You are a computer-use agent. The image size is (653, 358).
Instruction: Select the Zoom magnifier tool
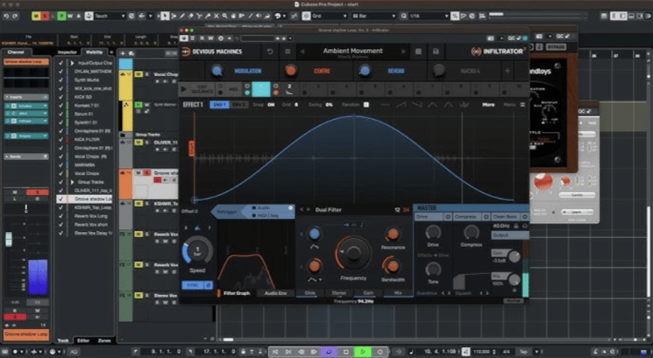point(225,16)
